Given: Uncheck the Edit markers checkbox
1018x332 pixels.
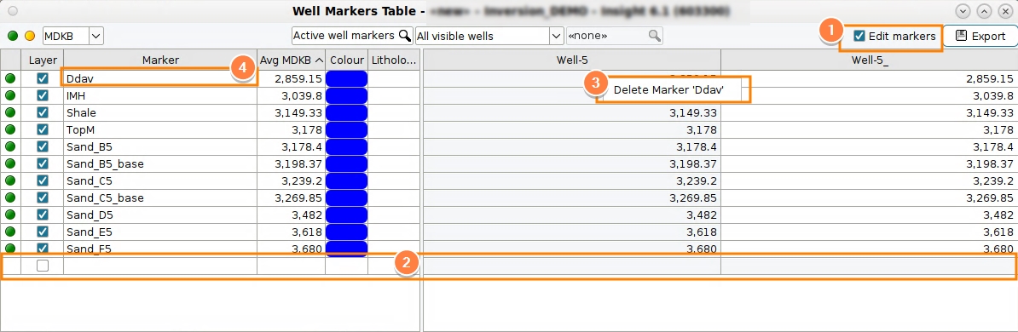Looking at the screenshot, I should [x=859, y=36].
